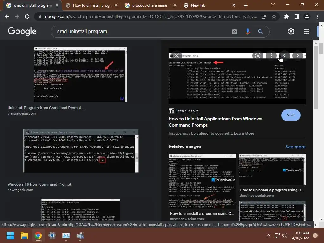
Task: Show previous image in preview
Action: (x=284, y=56)
